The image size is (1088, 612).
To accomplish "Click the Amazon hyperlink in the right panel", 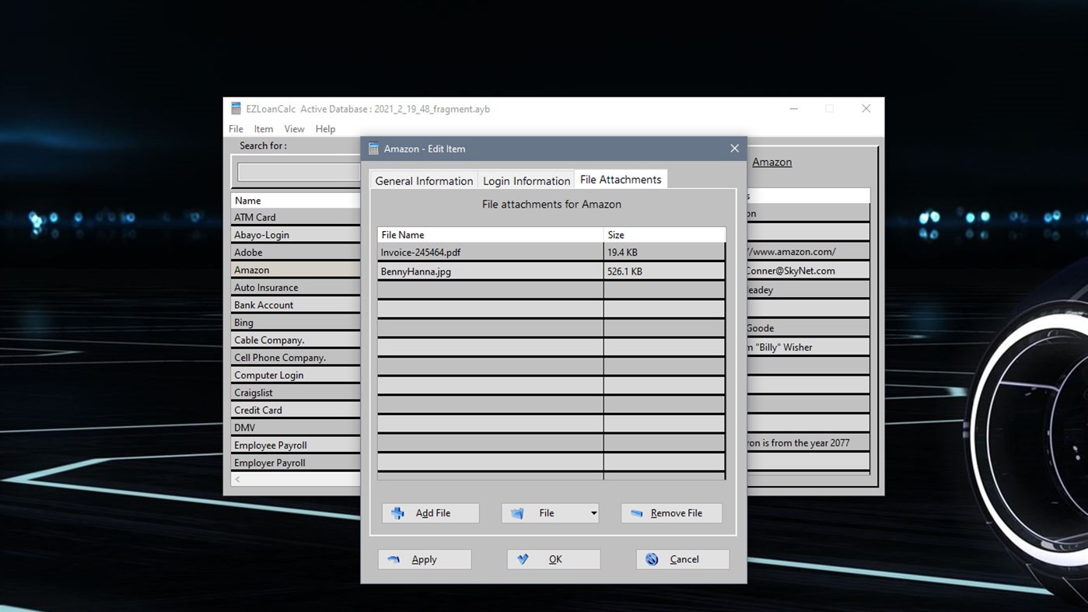I will (x=771, y=162).
